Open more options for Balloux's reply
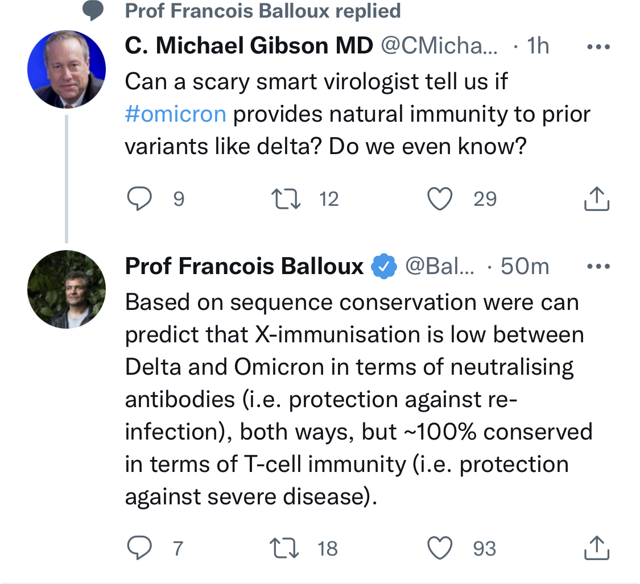Screen dimensions: 640x584 pos(598,266)
